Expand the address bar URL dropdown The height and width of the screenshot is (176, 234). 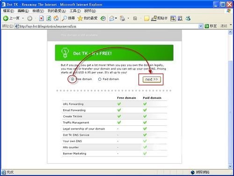pos(201,26)
